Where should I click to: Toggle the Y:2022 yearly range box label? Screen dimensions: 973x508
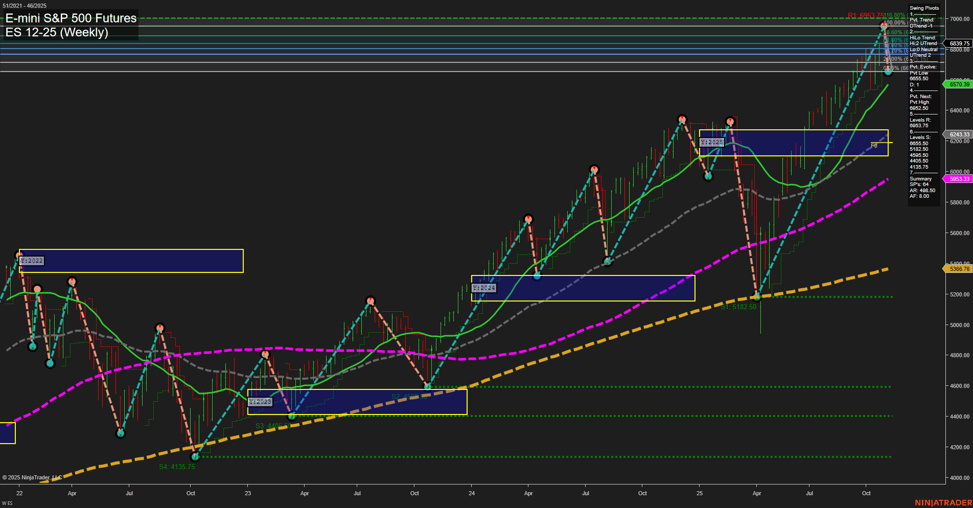point(32,260)
